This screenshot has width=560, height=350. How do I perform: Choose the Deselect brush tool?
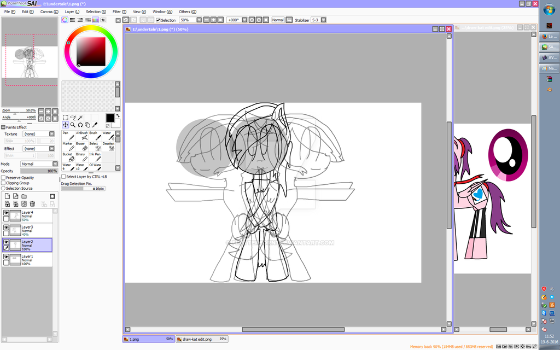(108, 147)
